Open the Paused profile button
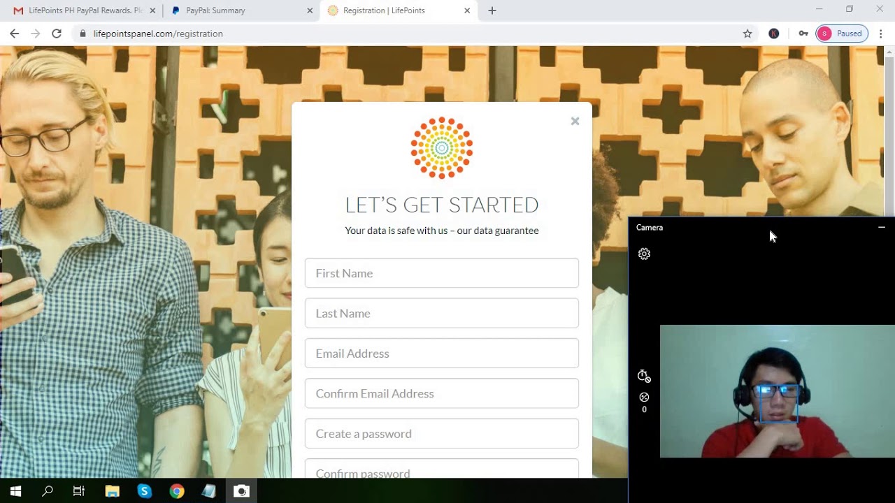 842,34
